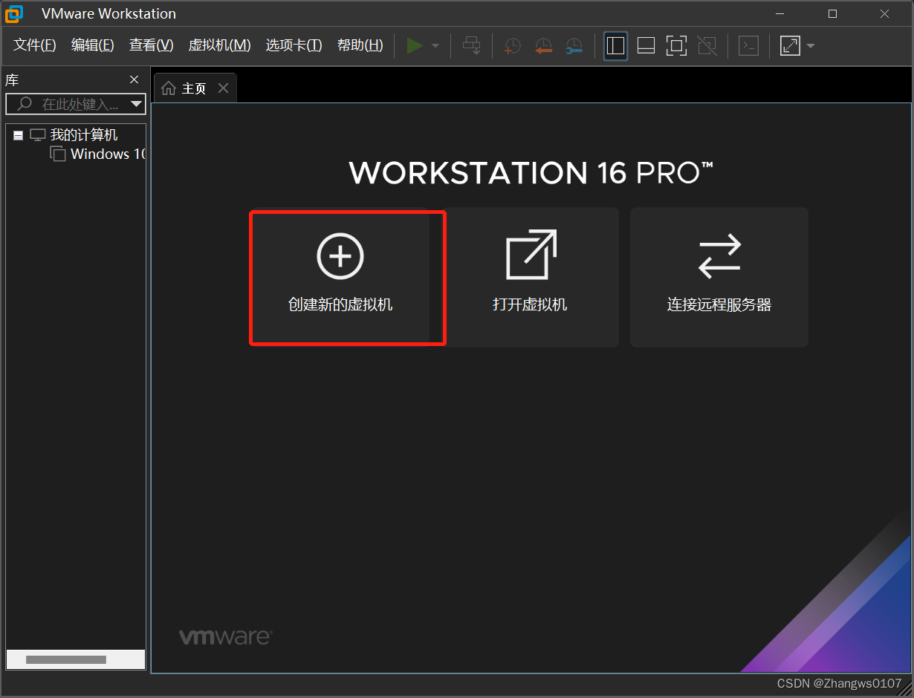Viewport: 914px width, 698px height.
Task: Toggle the show library sidebar icon
Action: [615, 45]
